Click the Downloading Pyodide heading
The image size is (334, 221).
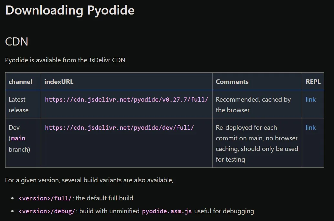(x=70, y=10)
